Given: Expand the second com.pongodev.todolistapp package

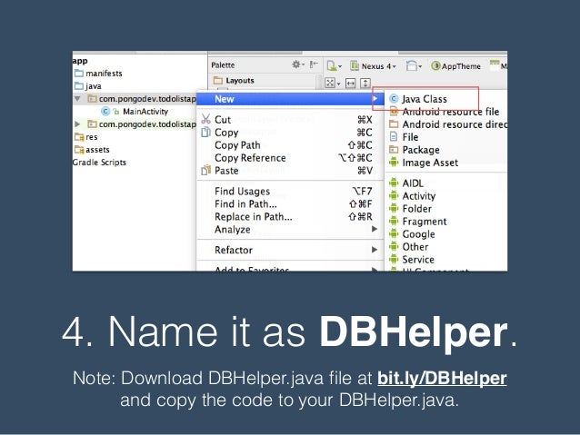Looking at the screenshot, I should click(x=77, y=124).
